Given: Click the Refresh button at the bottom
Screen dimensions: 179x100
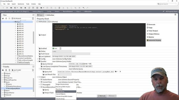Looking at the screenshot, I should (102, 96).
